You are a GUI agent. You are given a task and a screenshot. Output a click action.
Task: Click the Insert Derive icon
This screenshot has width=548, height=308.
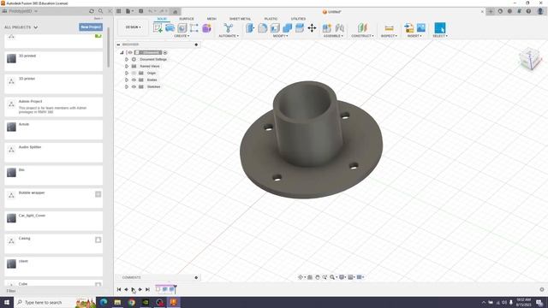point(409,28)
